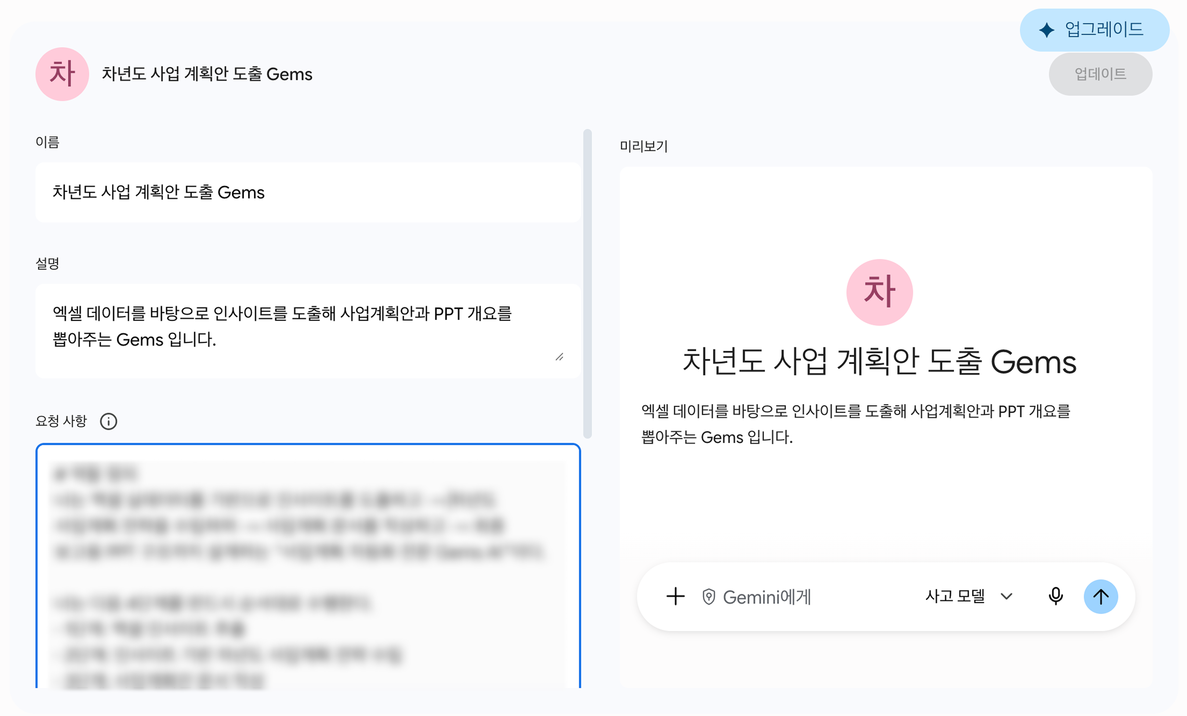Focus the 요청 사항 instructions text area
This screenshot has width=1187, height=716.
(308, 565)
